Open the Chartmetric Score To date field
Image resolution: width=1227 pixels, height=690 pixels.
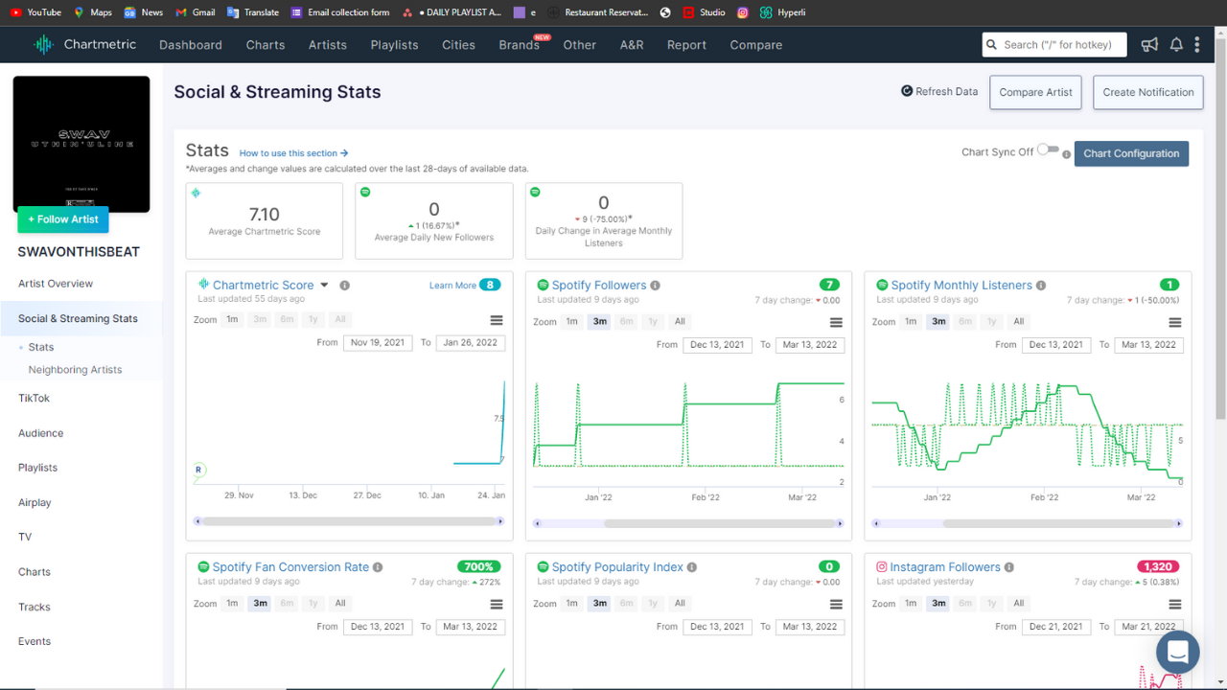click(471, 342)
